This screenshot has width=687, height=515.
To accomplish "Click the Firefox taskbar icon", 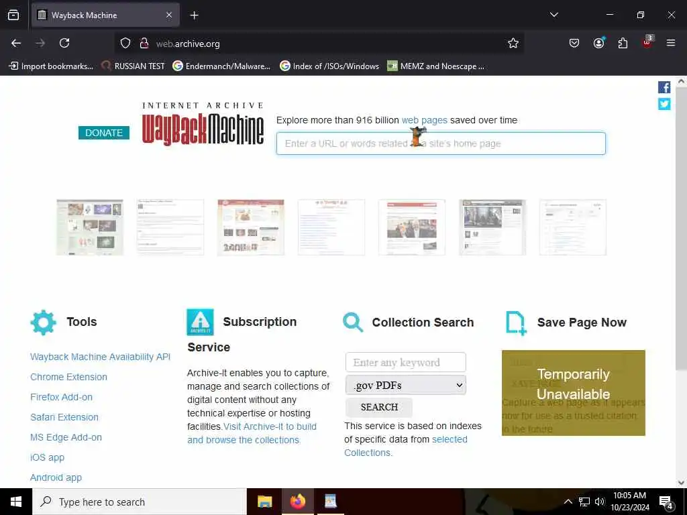I will click(297, 502).
